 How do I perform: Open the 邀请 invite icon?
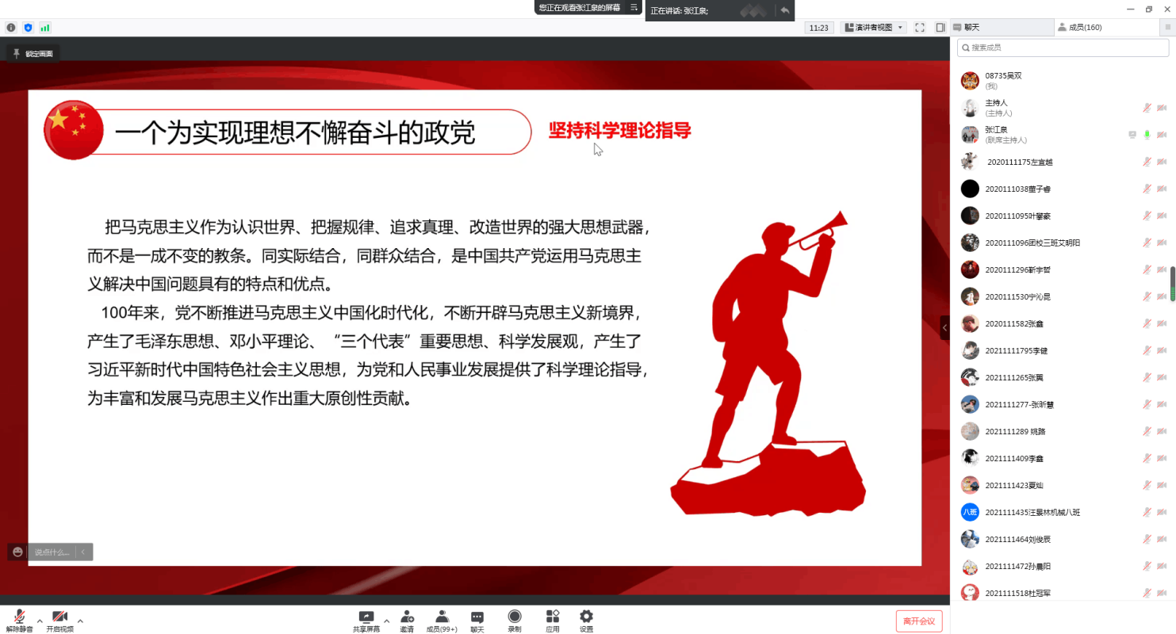407,620
